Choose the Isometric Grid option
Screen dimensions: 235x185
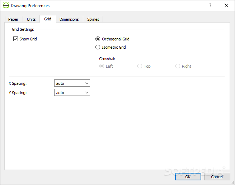click(98, 47)
